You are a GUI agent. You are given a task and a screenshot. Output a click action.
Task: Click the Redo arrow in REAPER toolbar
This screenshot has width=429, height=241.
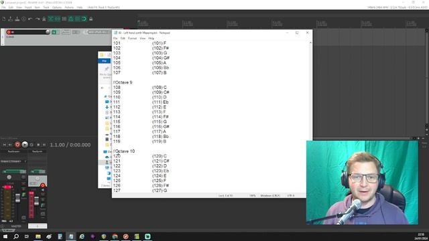pos(38,19)
